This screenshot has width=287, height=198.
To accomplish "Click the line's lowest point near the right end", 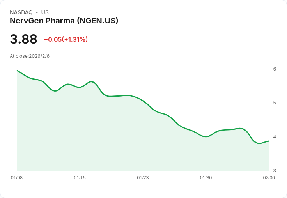I will tap(259, 143).
